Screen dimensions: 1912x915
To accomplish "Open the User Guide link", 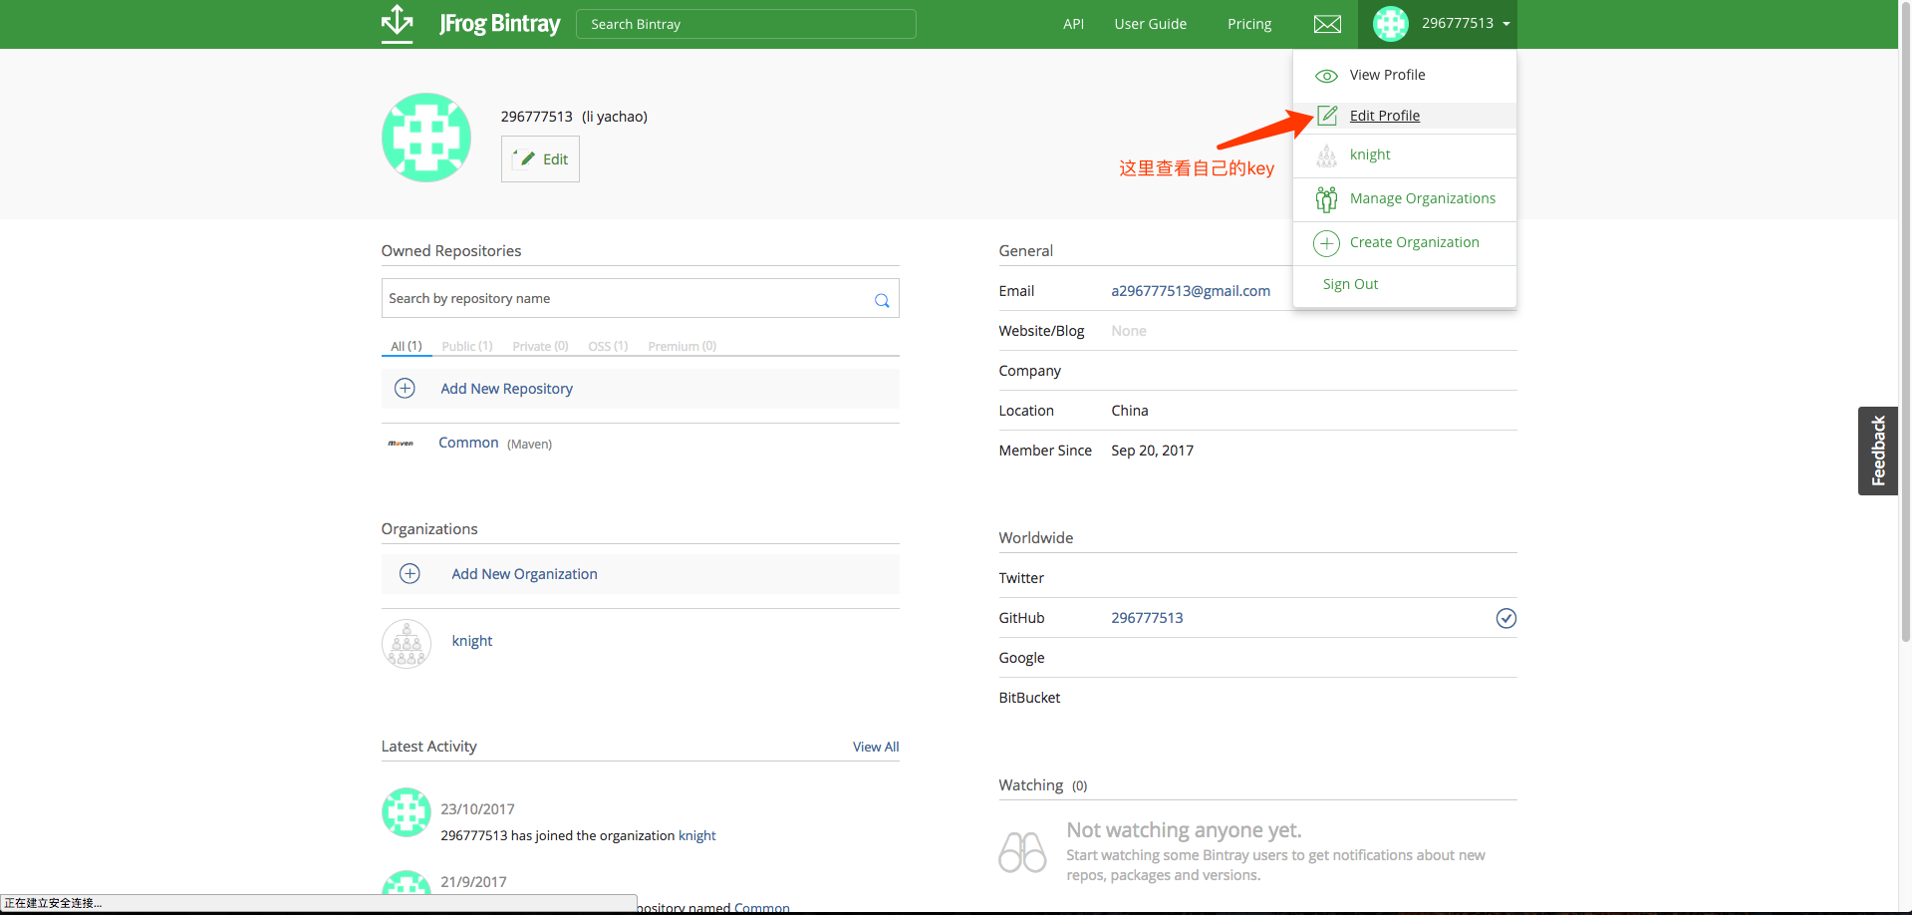I will (x=1150, y=24).
